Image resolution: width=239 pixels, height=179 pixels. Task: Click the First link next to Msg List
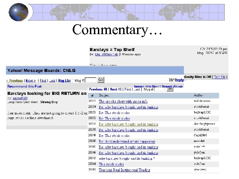coord(43,81)
